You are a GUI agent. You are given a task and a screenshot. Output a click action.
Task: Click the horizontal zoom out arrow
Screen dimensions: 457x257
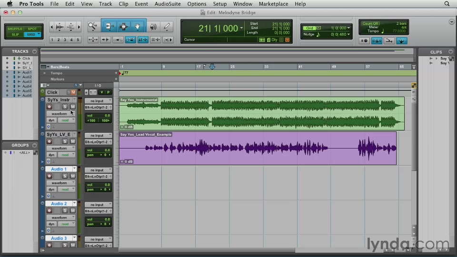click(51, 27)
